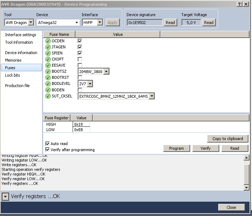
Task: Click the Apply button
Action: tap(113, 23)
